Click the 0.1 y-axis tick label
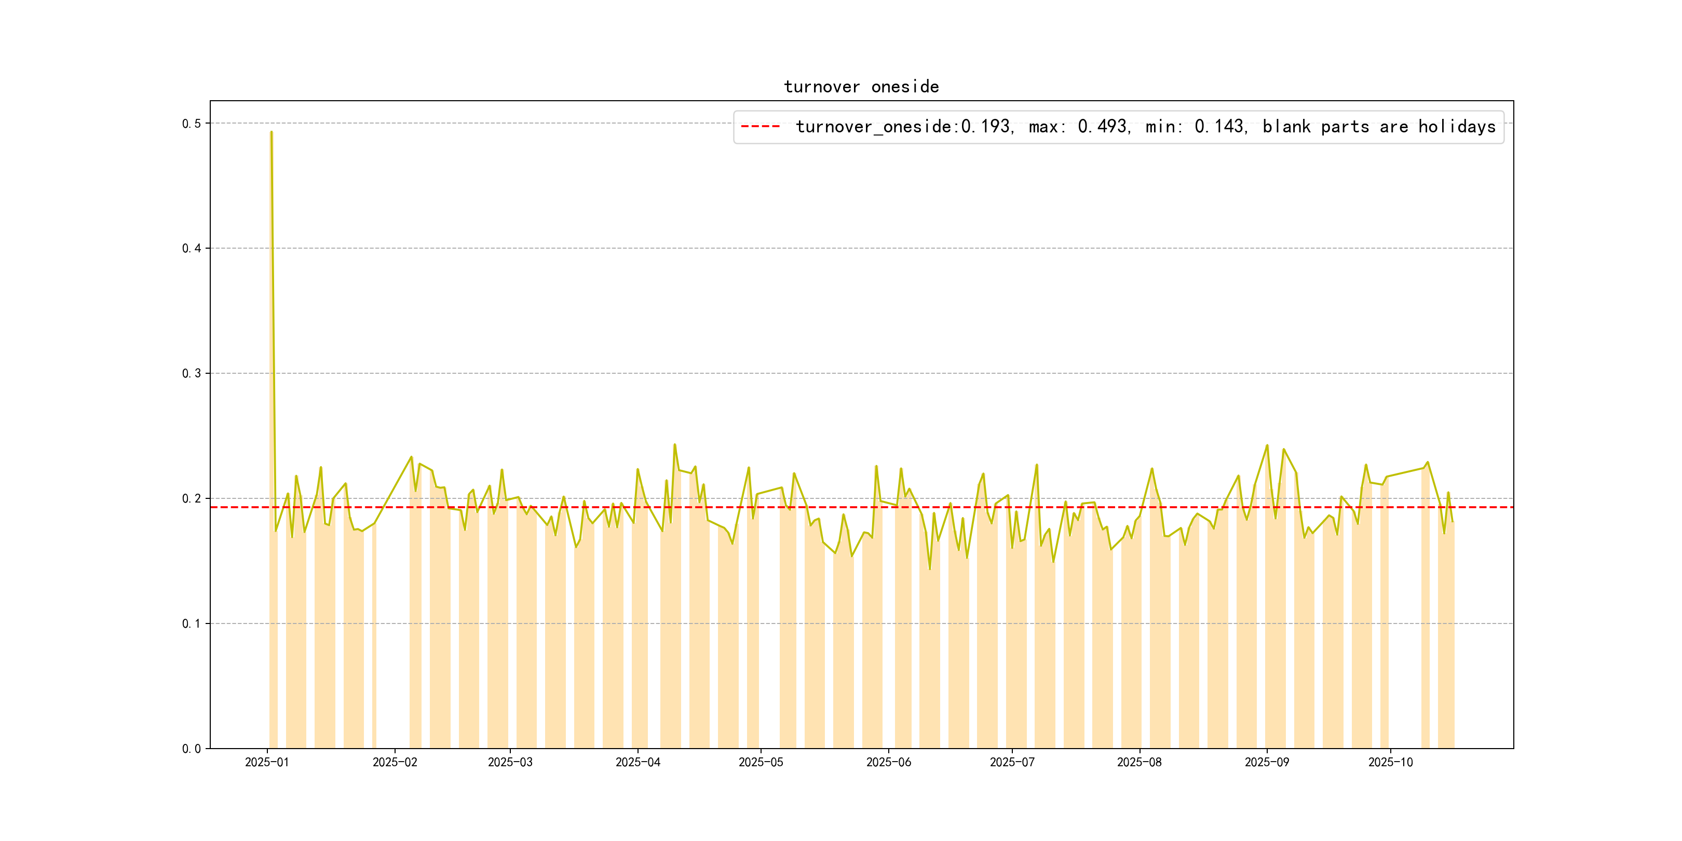The width and height of the screenshot is (1682, 841). pos(192,623)
